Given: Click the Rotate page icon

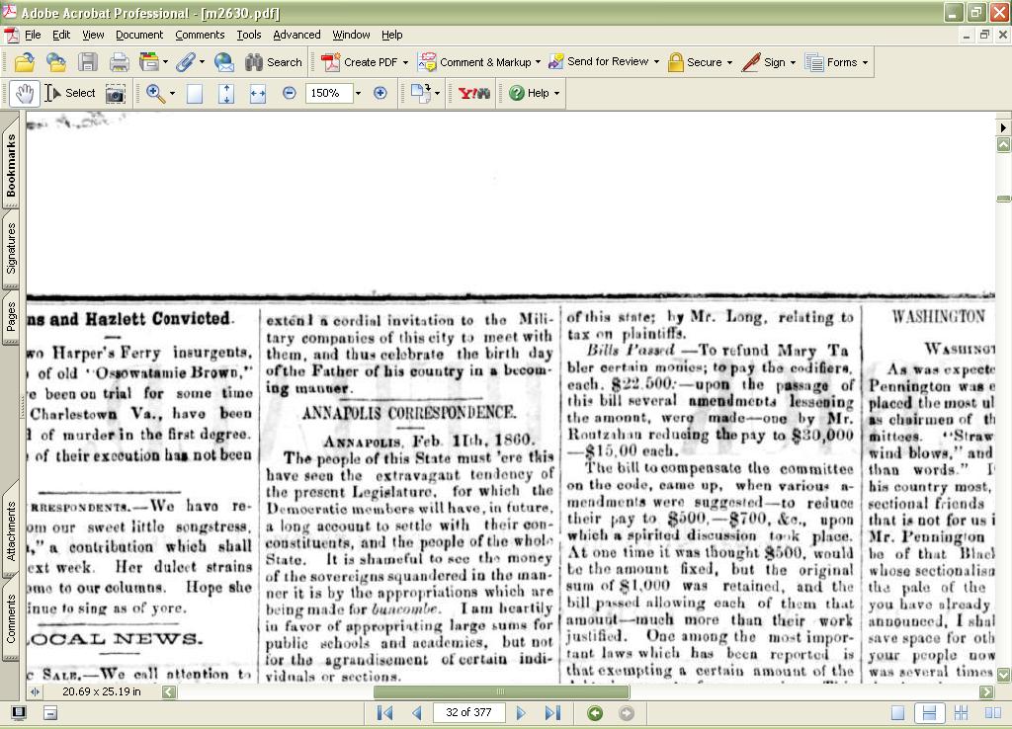Looking at the screenshot, I should pyautogui.click(x=421, y=94).
